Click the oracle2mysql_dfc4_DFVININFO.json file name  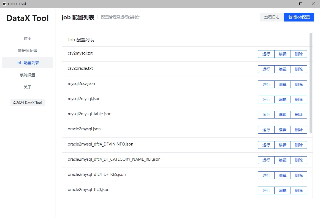pos(101,144)
